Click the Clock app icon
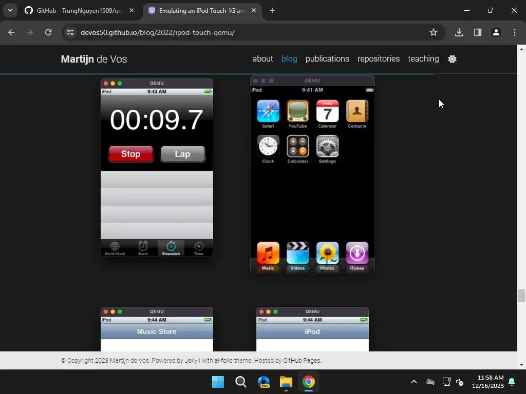Screen dimensions: 526x394 [268, 146]
